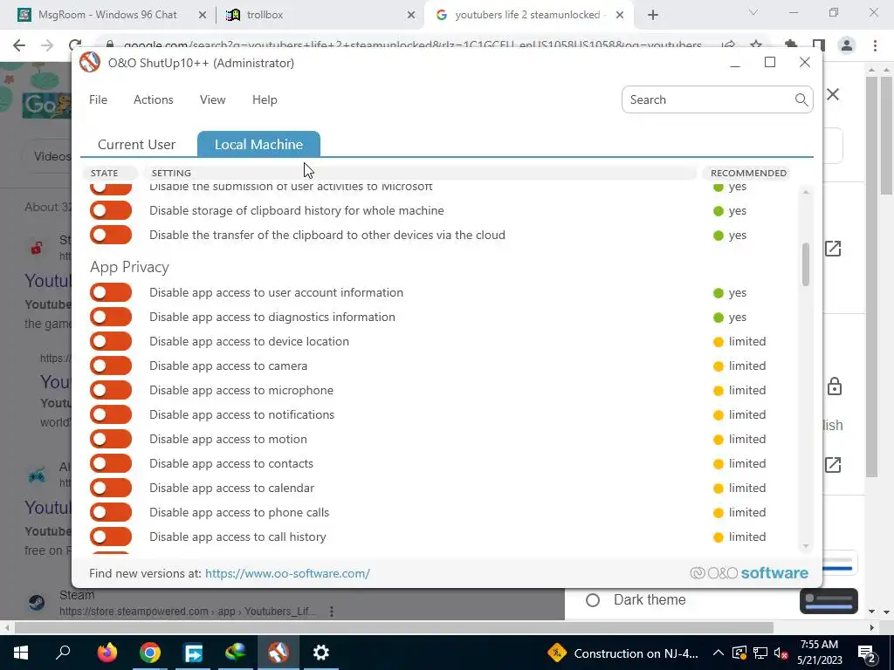Toggle Disable app access to device location

[111, 341]
